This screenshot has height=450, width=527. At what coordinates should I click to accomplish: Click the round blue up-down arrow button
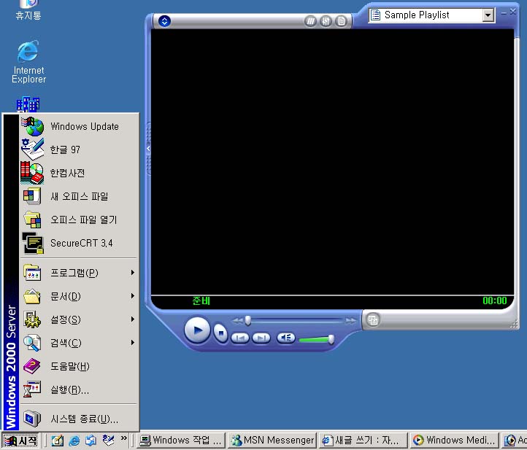click(165, 21)
